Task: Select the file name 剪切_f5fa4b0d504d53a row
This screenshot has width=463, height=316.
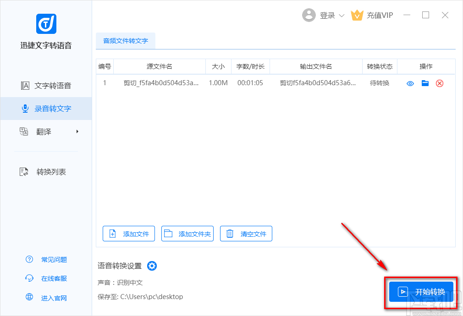Action: pos(160,83)
